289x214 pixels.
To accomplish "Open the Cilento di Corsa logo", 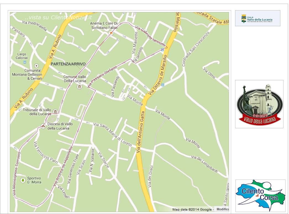I will tap(260, 195).
